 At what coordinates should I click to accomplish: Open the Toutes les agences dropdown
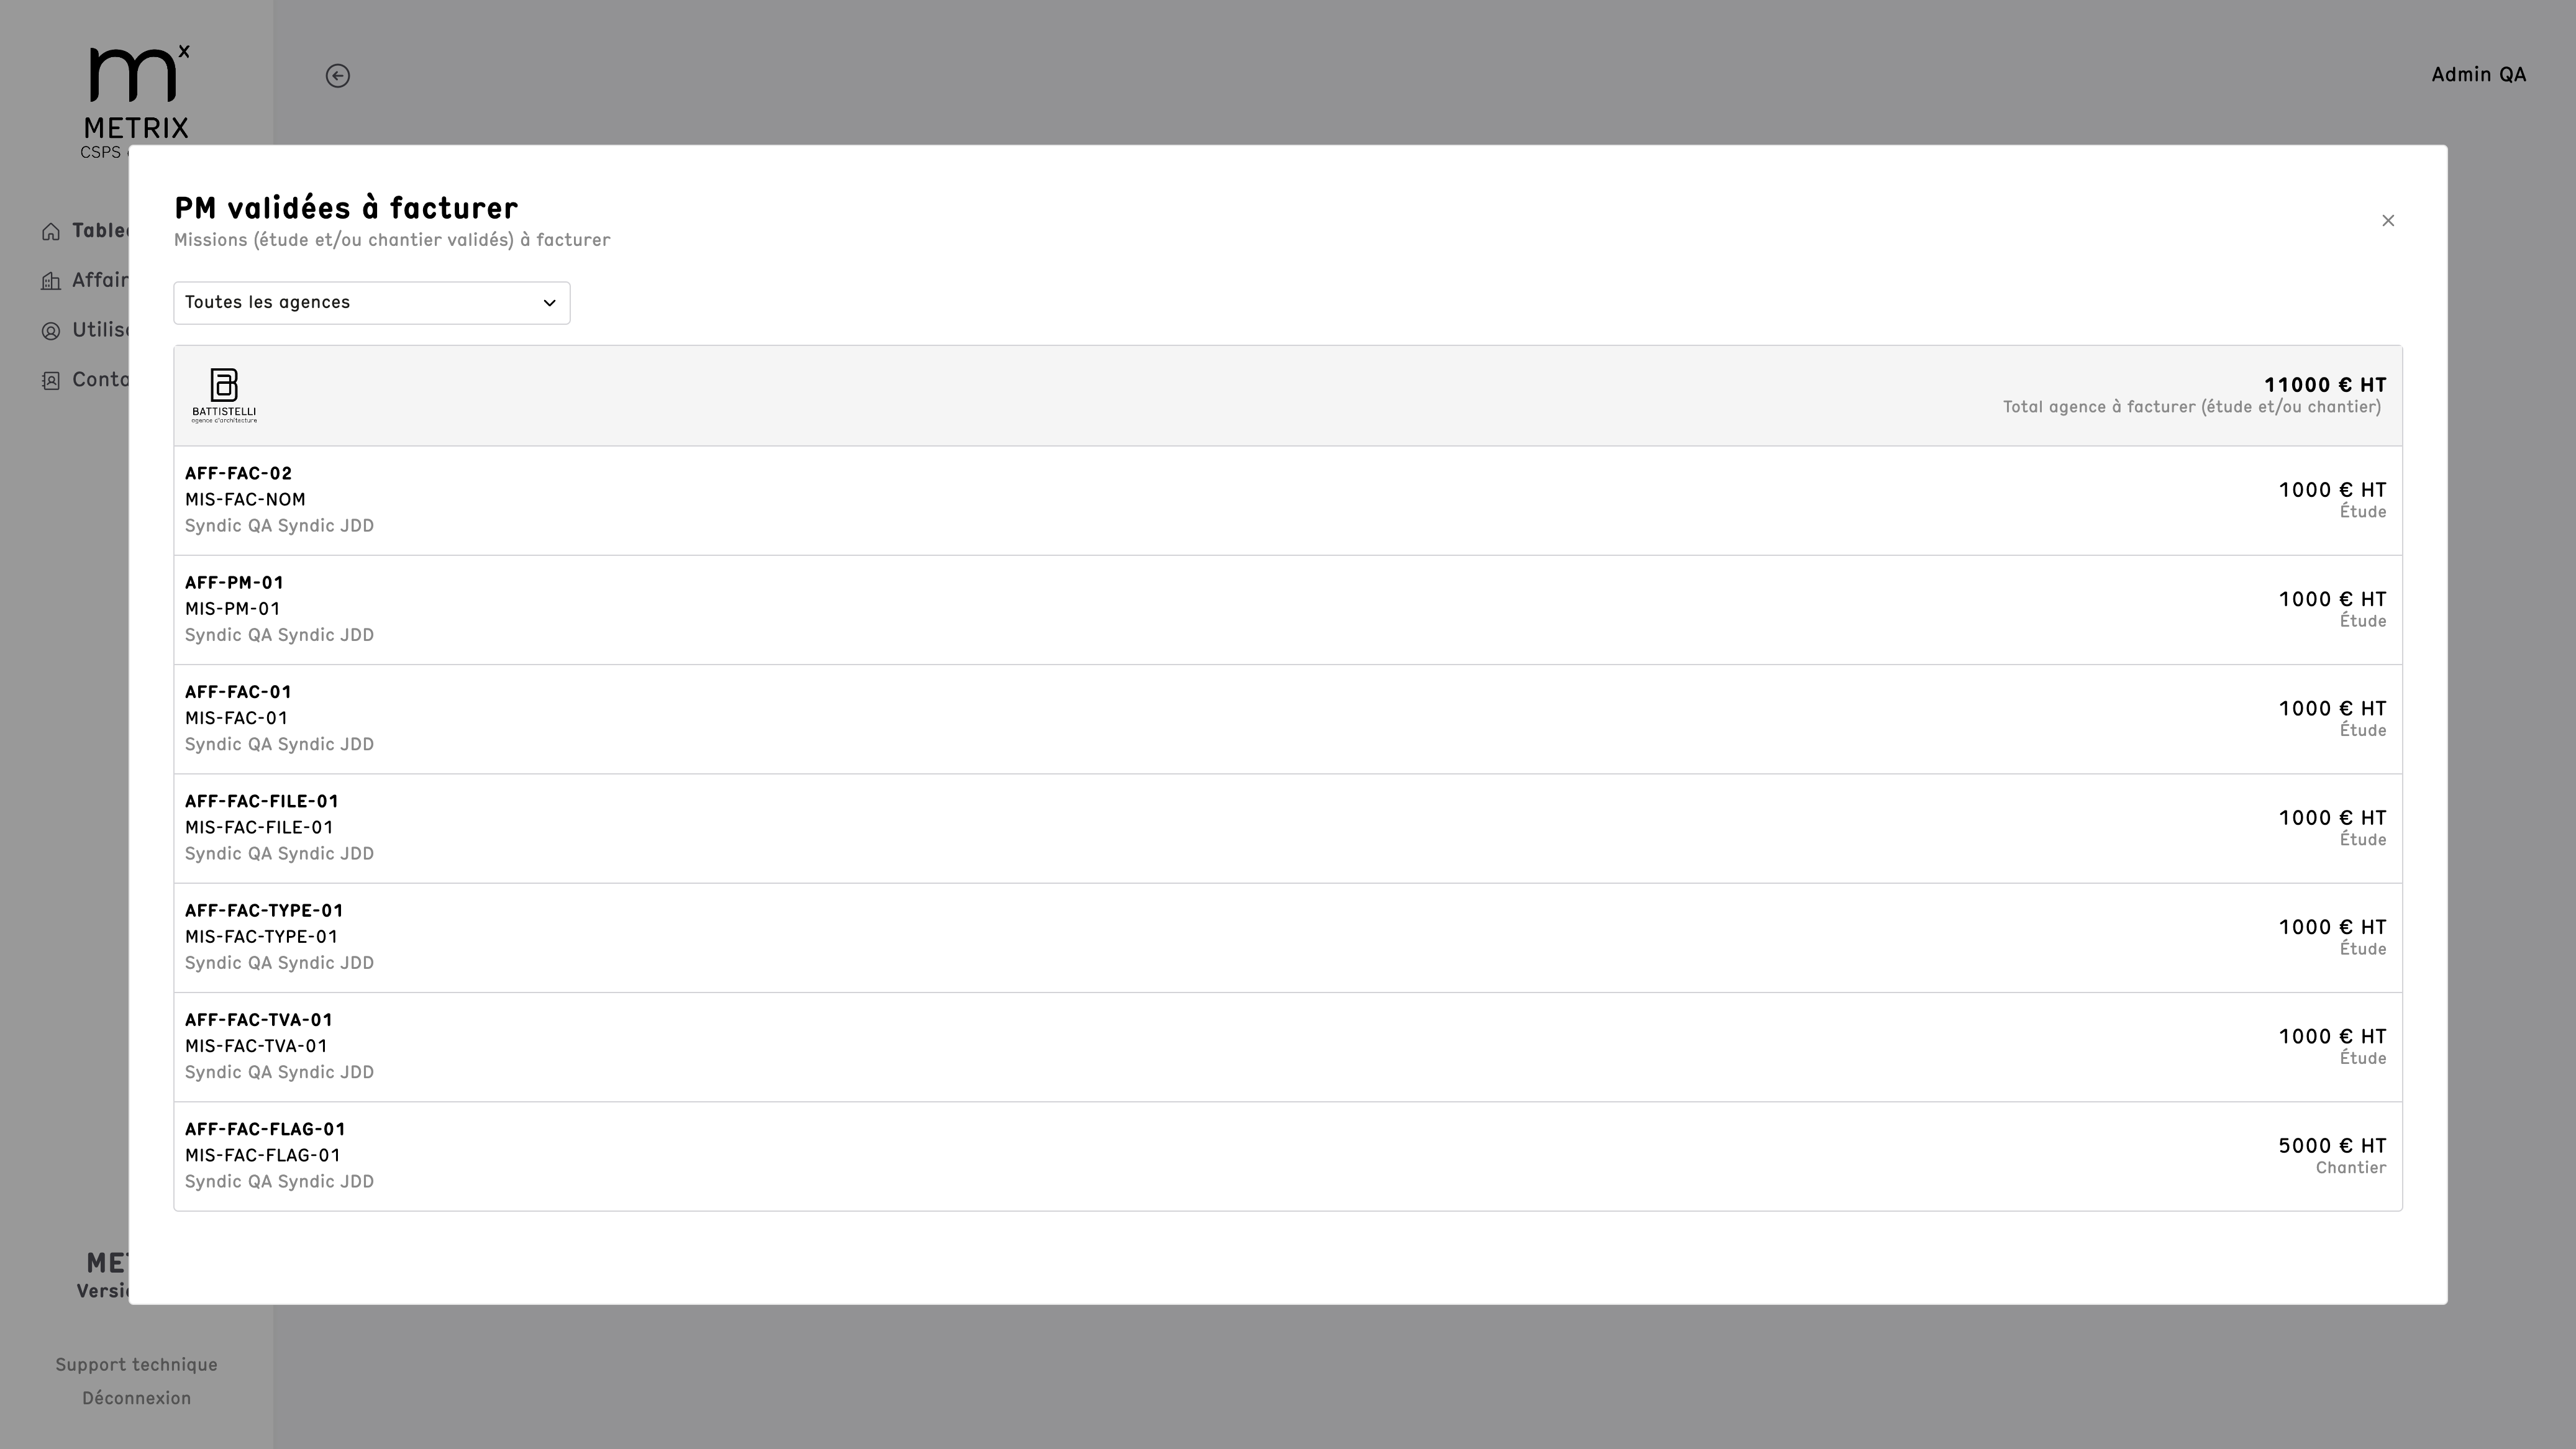(x=372, y=303)
